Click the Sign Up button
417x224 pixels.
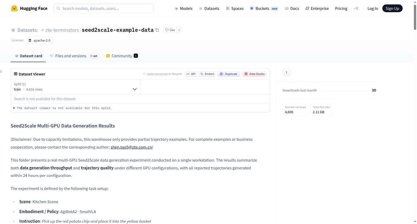point(392,8)
